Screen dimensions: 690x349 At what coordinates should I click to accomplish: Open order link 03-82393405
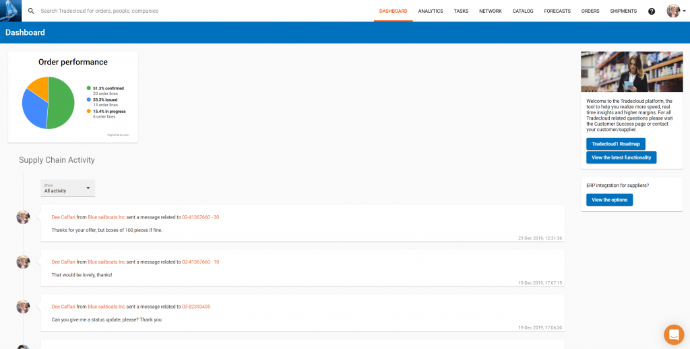point(196,307)
